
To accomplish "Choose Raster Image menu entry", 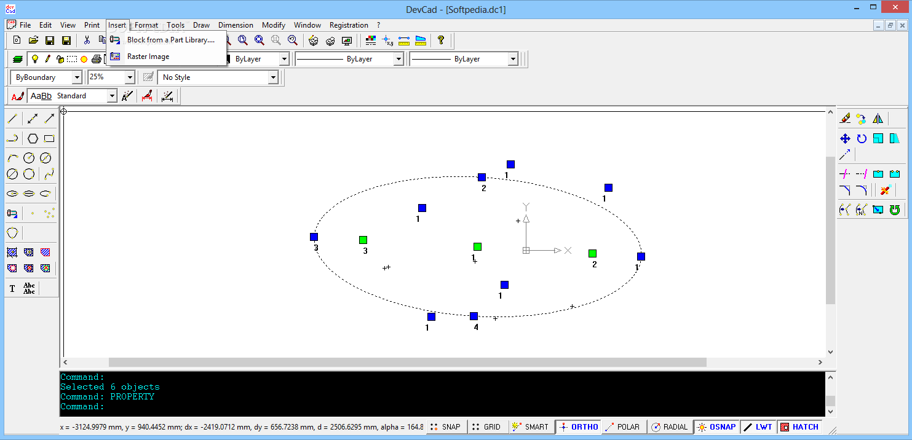I will pyautogui.click(x=167, y=57).
